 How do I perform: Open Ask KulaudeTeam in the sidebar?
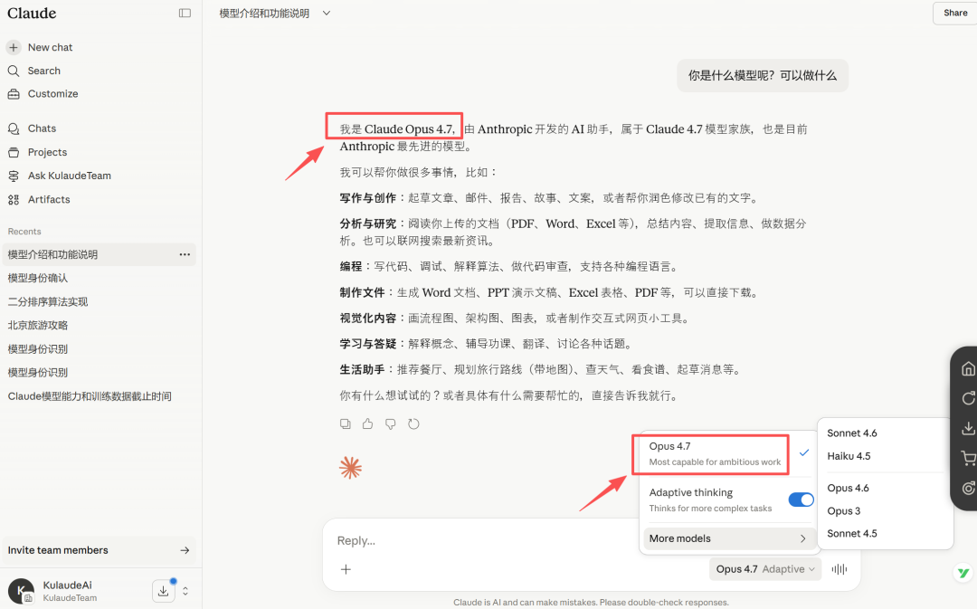click(x=60, y=176)
